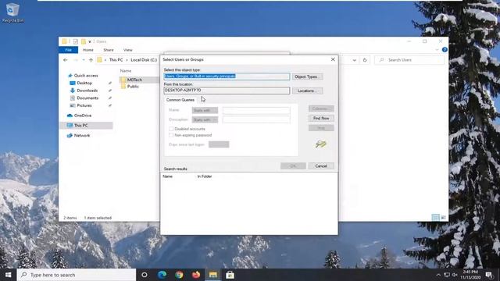
Task: Click the Object Types button
Action: [x=307, y=76]
